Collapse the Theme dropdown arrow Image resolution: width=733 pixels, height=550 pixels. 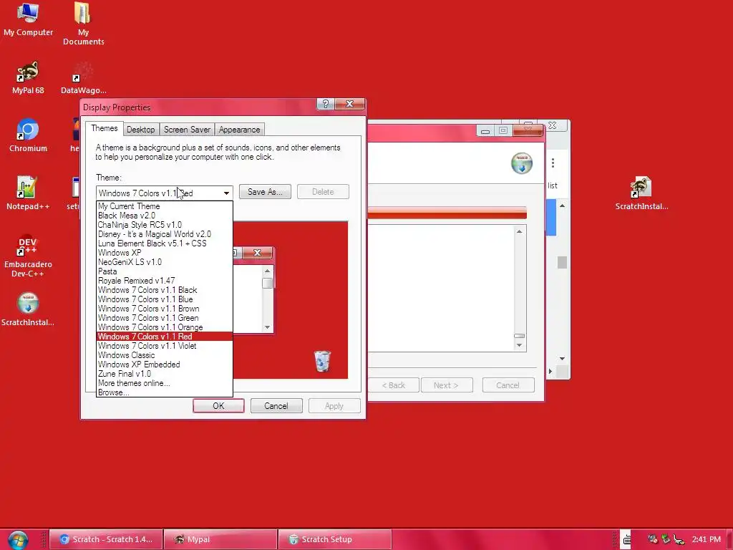(x=226, y=193)
